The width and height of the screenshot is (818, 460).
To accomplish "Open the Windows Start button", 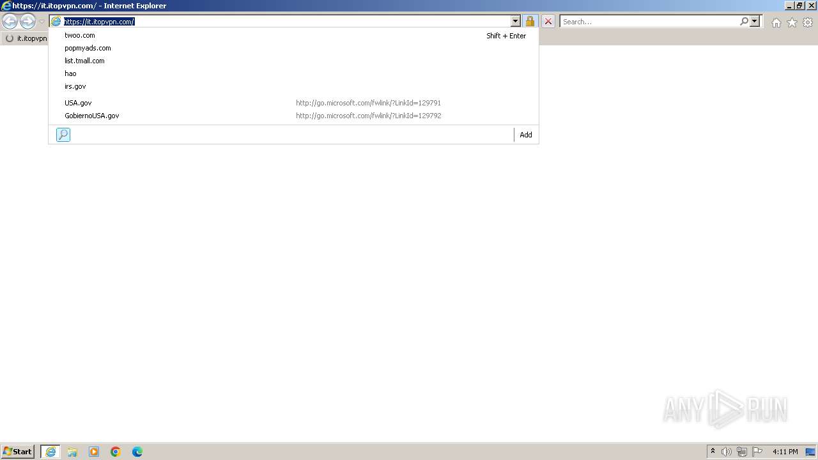I will pyautogui.click(x=18, y=452).
